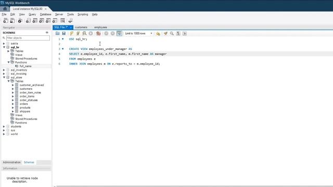Viewport: 333px width, 187px height.
Task: Click the USE sql_hr statement line
Action: click(78, 39)
